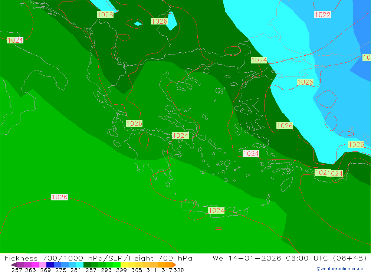Screen dimensions: 371x272
Task: Click the 1026 label on western Greece coast
Action: tap(134, 123)
